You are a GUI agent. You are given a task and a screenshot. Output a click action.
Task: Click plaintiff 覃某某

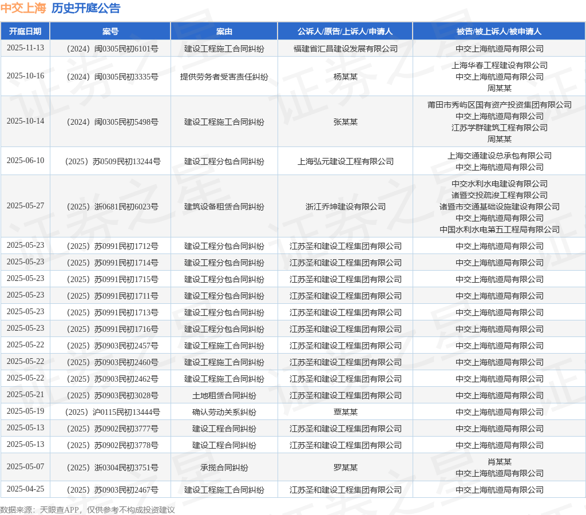(345, 412)
